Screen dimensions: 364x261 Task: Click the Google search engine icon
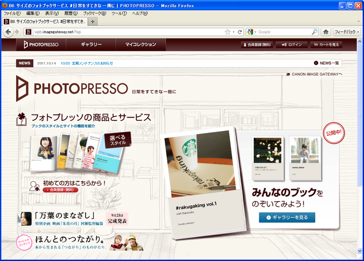coord(250,32)
